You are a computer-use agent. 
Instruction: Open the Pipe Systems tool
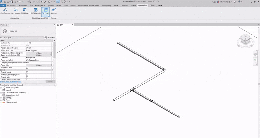tap(5, 11)
